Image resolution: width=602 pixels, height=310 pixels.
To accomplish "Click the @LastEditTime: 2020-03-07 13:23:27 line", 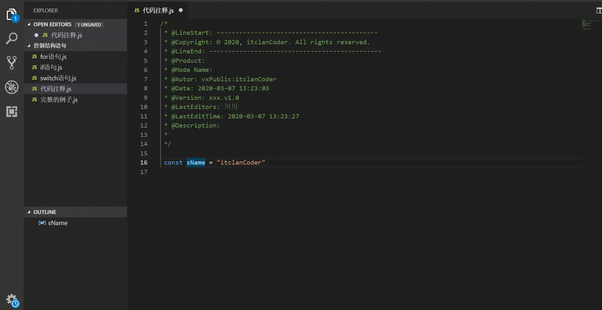I will pos(231,116).
